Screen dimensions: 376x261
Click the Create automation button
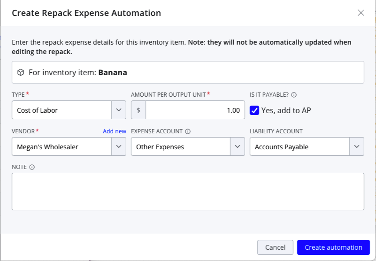point(334,247)
